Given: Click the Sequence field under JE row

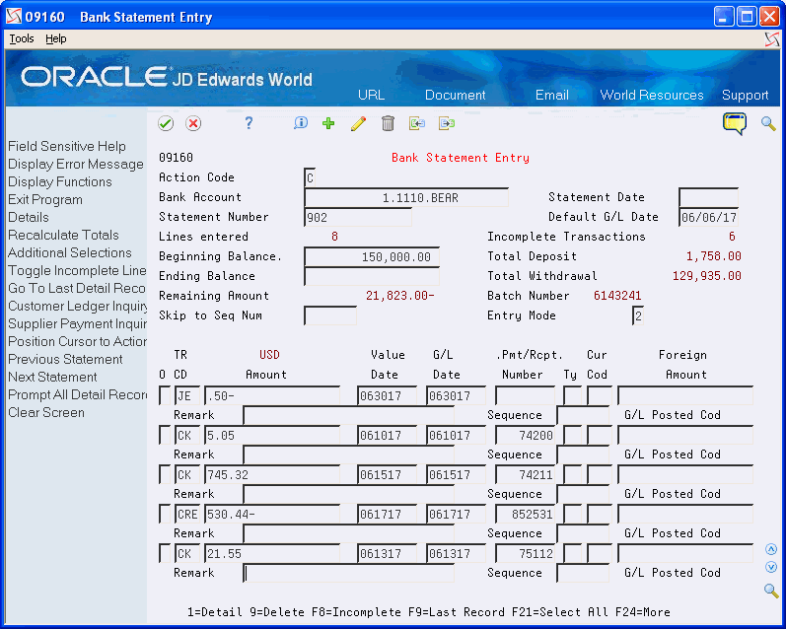Looking at the screenshot, I should [x=583, y=415].
